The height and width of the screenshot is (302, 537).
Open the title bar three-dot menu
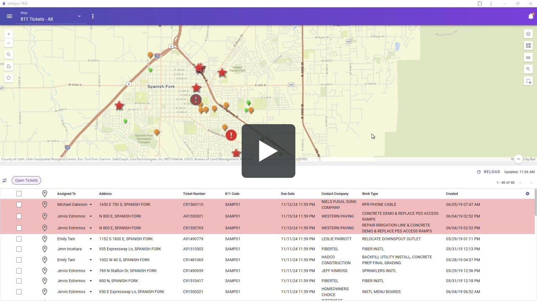tap(491, 3)
